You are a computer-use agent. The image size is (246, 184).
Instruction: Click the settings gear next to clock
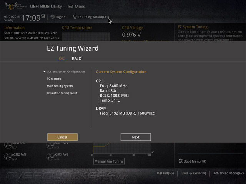pyautogui.click(x=43, y=16)
